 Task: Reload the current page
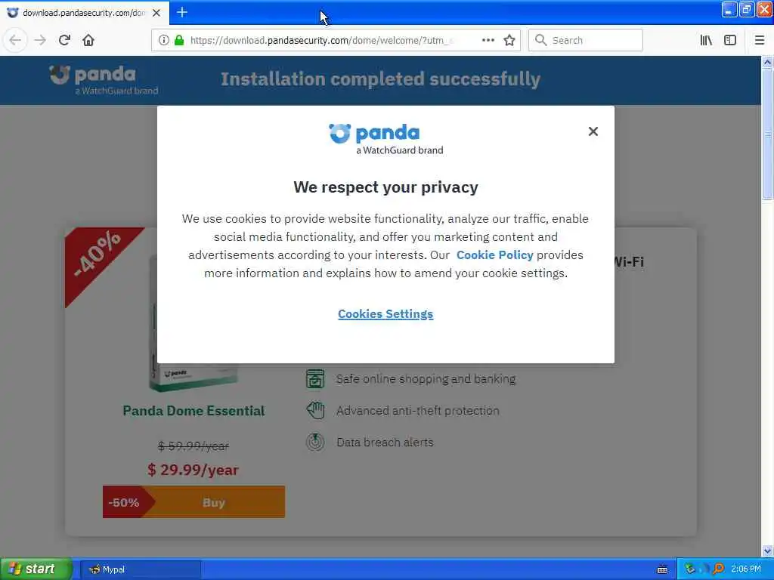pyautogui.click(x=64, y=40)
